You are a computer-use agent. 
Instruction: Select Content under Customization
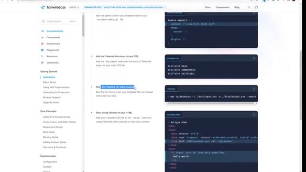[x=47, y=167]
